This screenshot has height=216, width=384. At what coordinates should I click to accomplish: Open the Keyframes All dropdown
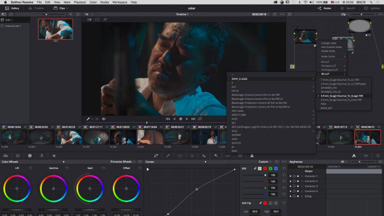pos(344,162)
